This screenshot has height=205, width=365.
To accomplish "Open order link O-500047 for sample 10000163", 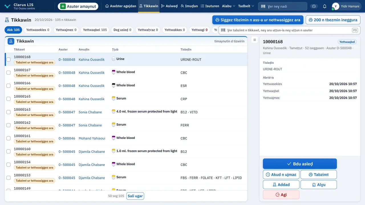I will [x=67, y=112].
